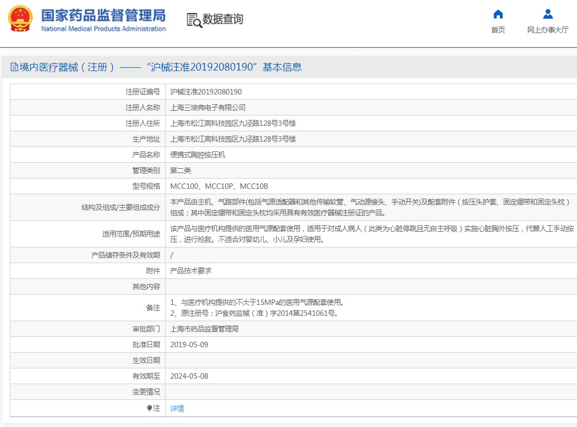Click the 网上办事大厅 label
The height and width of the screenshot is (427, 577).
[x=548, y=30]
